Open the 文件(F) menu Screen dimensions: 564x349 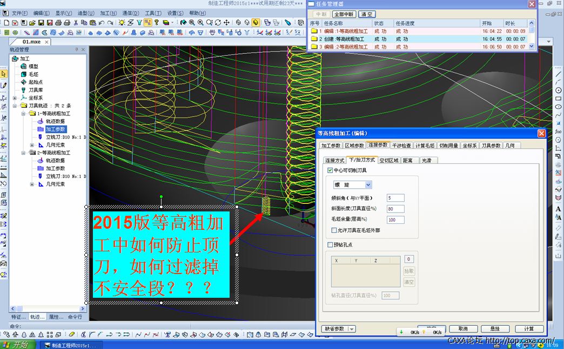tap(19, 13)
